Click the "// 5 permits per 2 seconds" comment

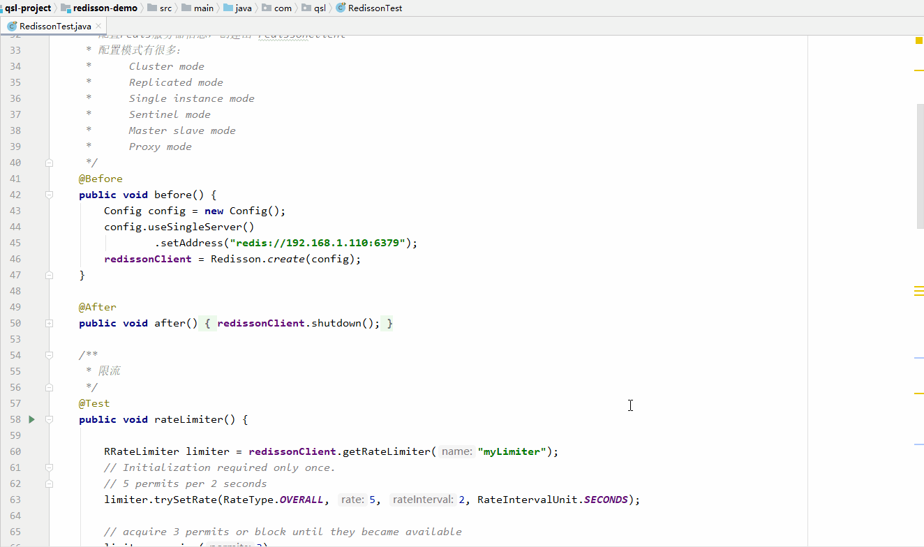point(186,484)
